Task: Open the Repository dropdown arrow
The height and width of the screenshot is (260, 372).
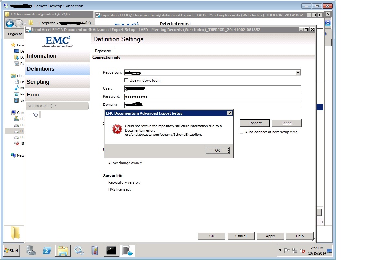Action: 298,73
